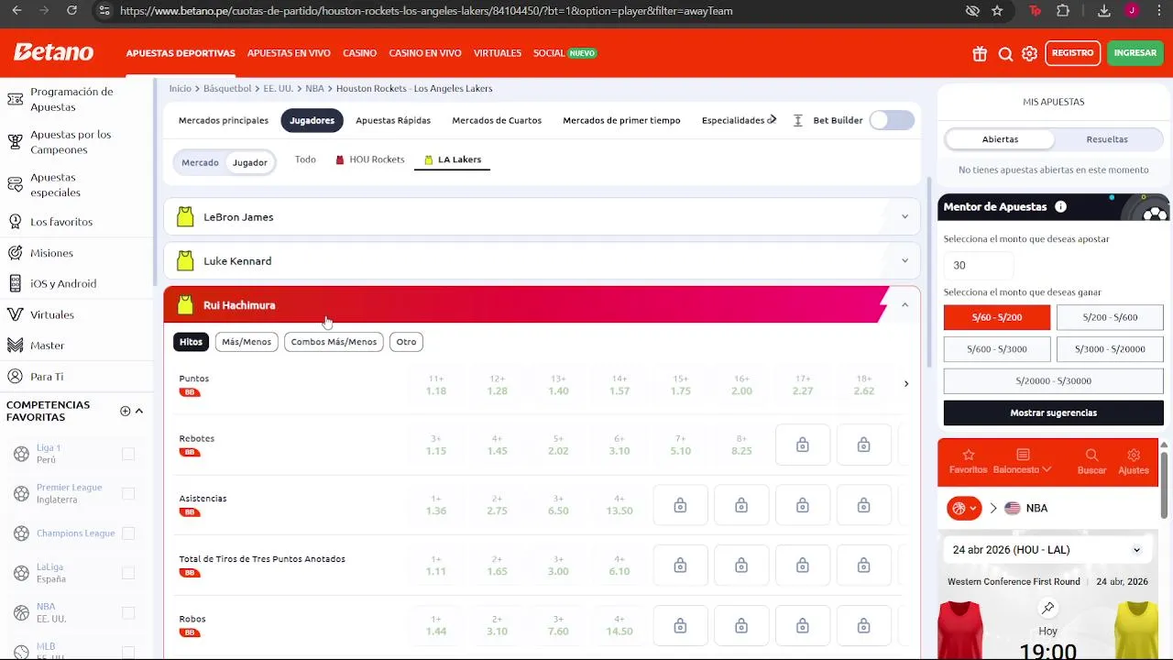The width and height of the screenshot is (1173, 660).
Task: Add a favorite competition with plus icon
Action: pyautogui.click(x=125, y=411)
